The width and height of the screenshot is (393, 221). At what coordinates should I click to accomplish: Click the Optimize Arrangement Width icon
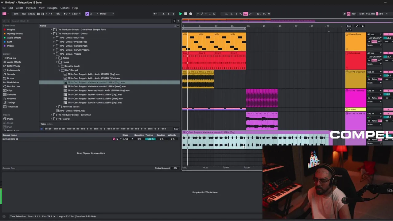[357, 26]
